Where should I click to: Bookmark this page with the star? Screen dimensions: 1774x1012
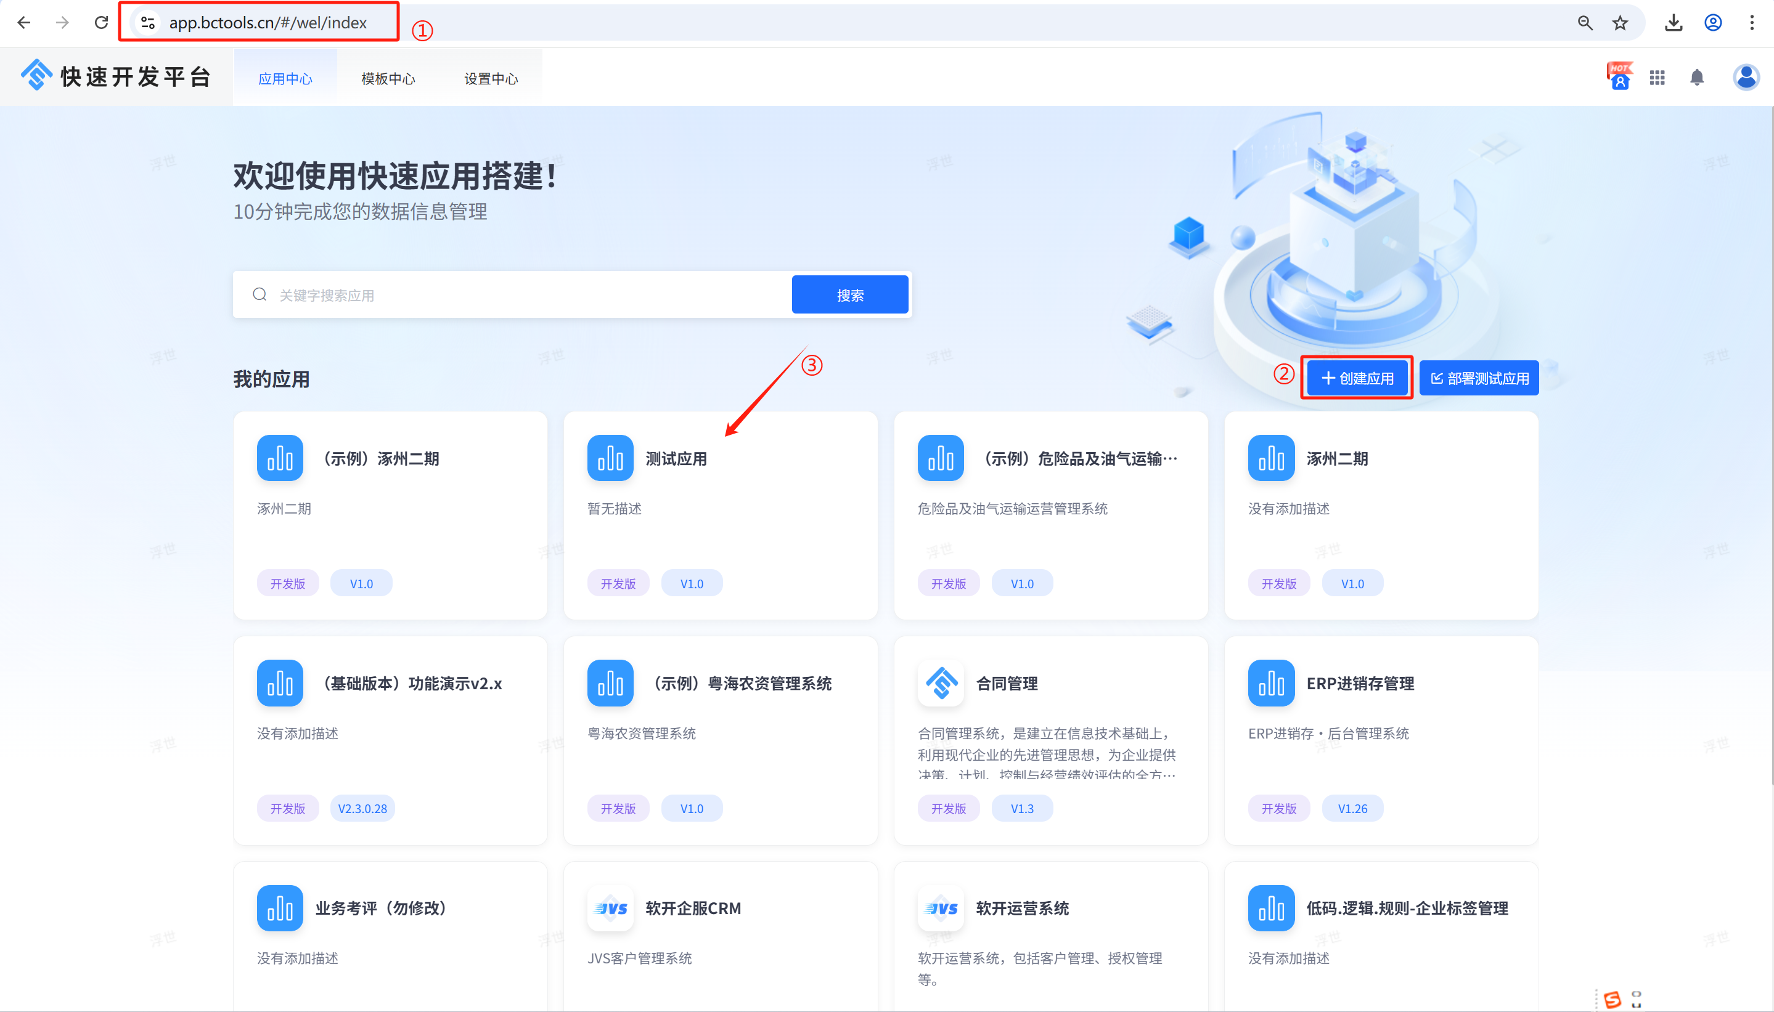click(x=1621, y=23)
